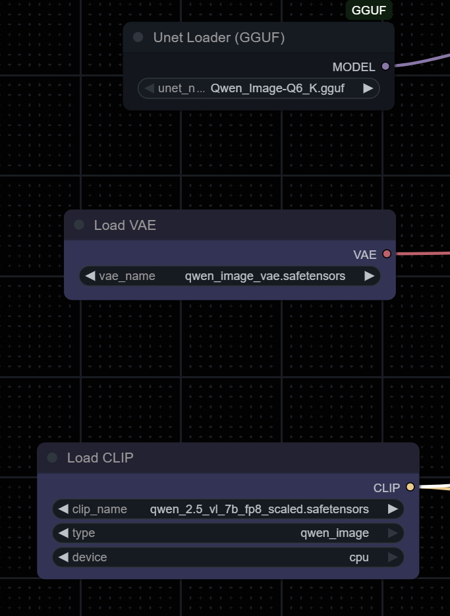Click the MODEL output socket
The height and width of the screenshot is (616, 450).
coord(385,67)
